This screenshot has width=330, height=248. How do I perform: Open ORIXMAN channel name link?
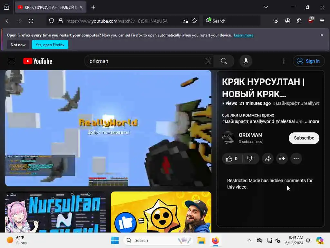tap(250, 135)
